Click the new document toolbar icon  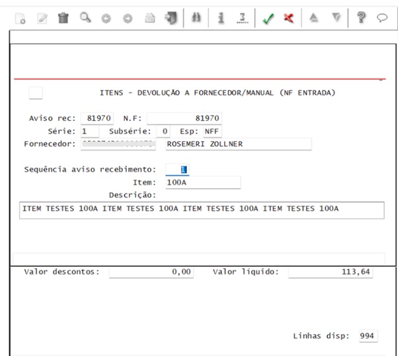[x=20, y=18]
